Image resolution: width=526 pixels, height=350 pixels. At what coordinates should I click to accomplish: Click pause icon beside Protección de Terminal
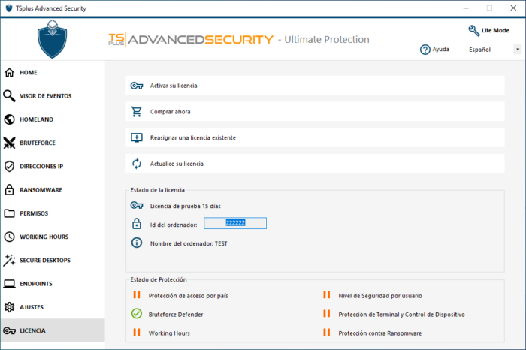326,313
